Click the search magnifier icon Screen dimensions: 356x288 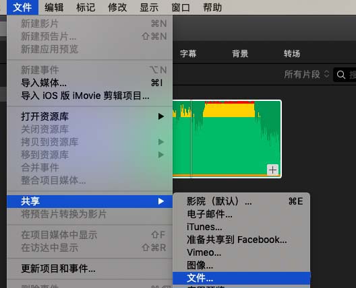pos(341,75)
